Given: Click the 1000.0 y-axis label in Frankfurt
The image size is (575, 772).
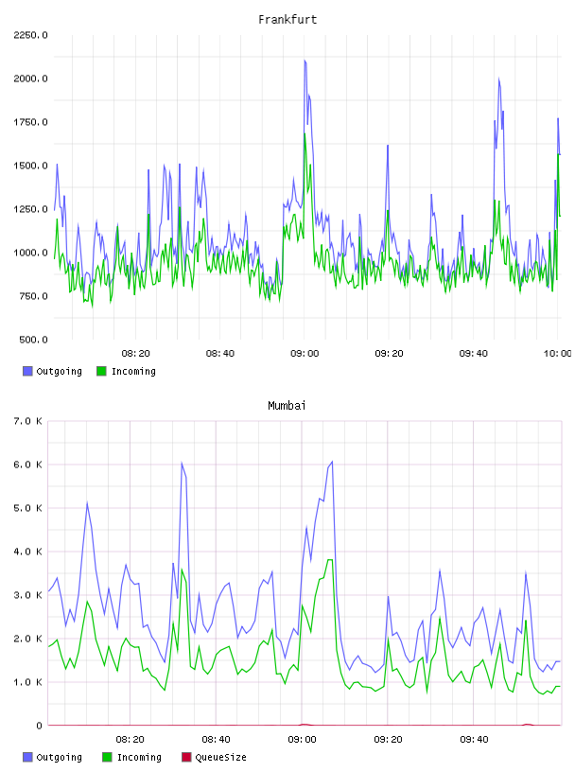Looking at the screenshot, I should tap(30, 253).
